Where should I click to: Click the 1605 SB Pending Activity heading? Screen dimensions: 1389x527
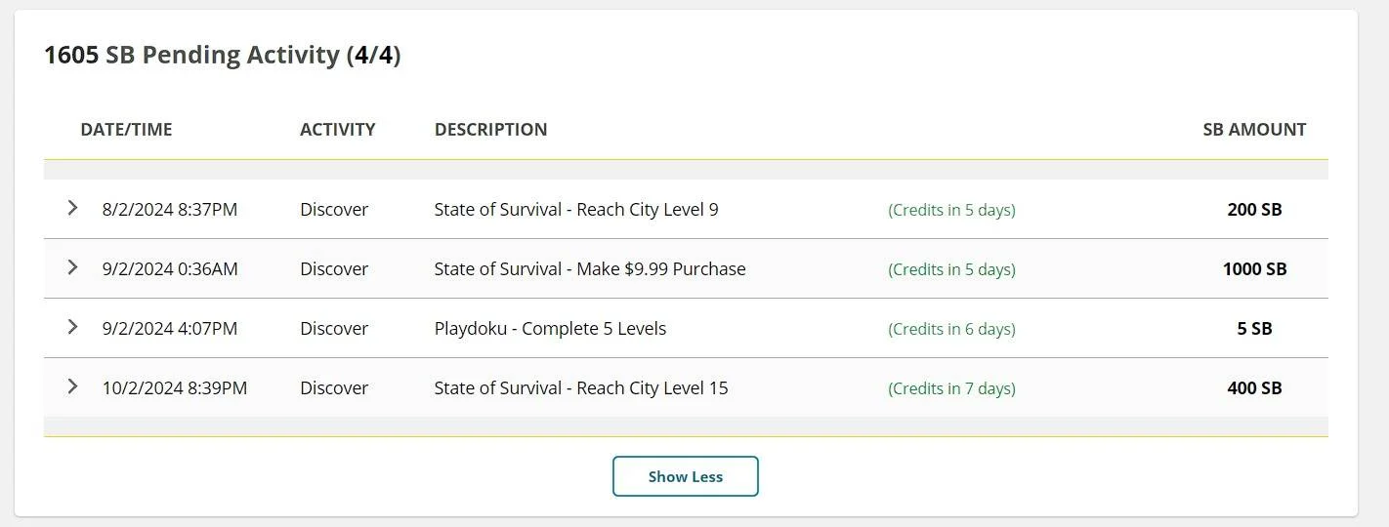tap(223, 55)
